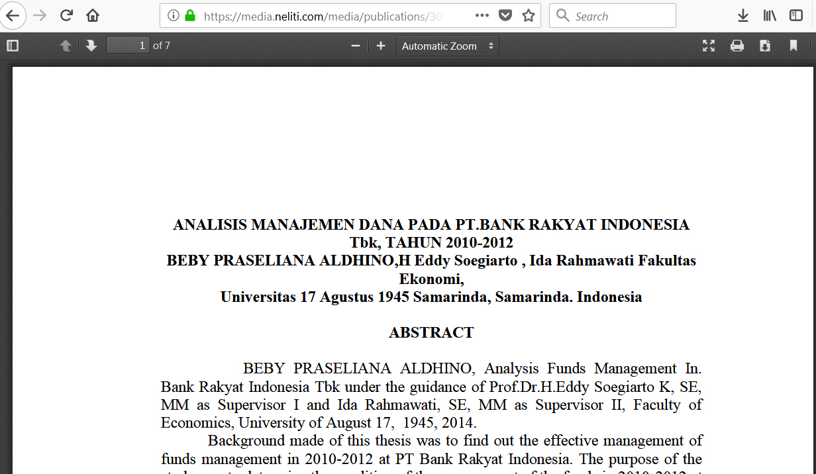Save the page to Pocket
Viewport: 816px width, 474px height.
tap(505, 16)
